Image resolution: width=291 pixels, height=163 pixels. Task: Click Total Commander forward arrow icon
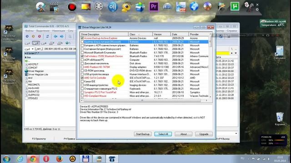(x=62, y=36)
